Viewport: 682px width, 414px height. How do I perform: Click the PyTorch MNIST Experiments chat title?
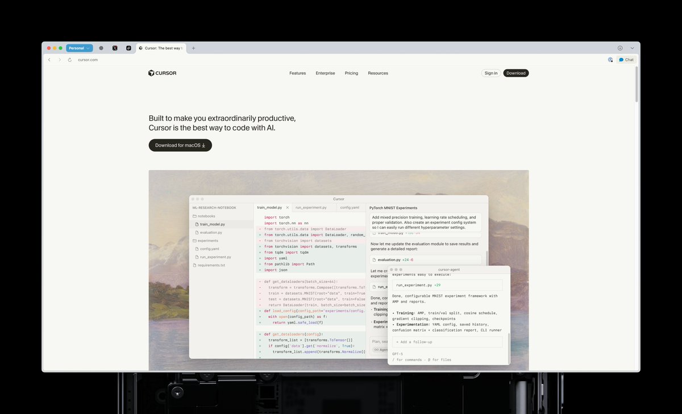[393, 208]
